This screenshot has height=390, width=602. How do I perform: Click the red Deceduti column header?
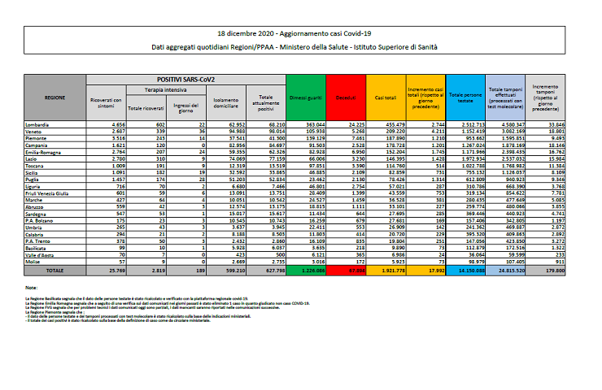coord(346,97)
